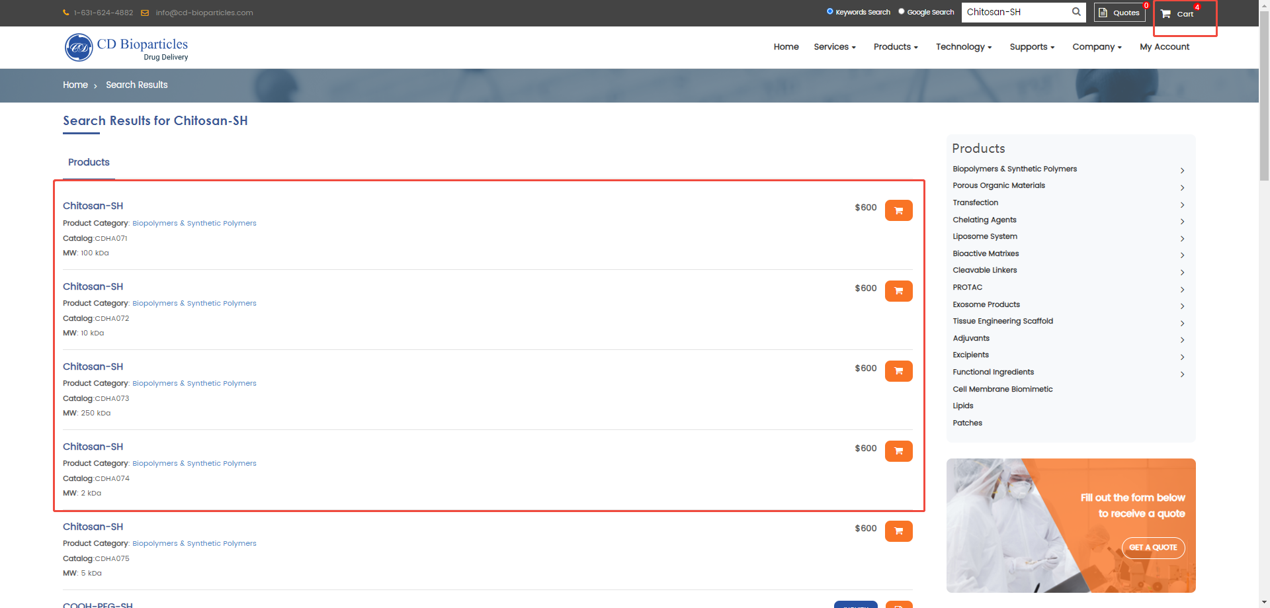Expand Liposome System chevron

(x=1182, y=239)
